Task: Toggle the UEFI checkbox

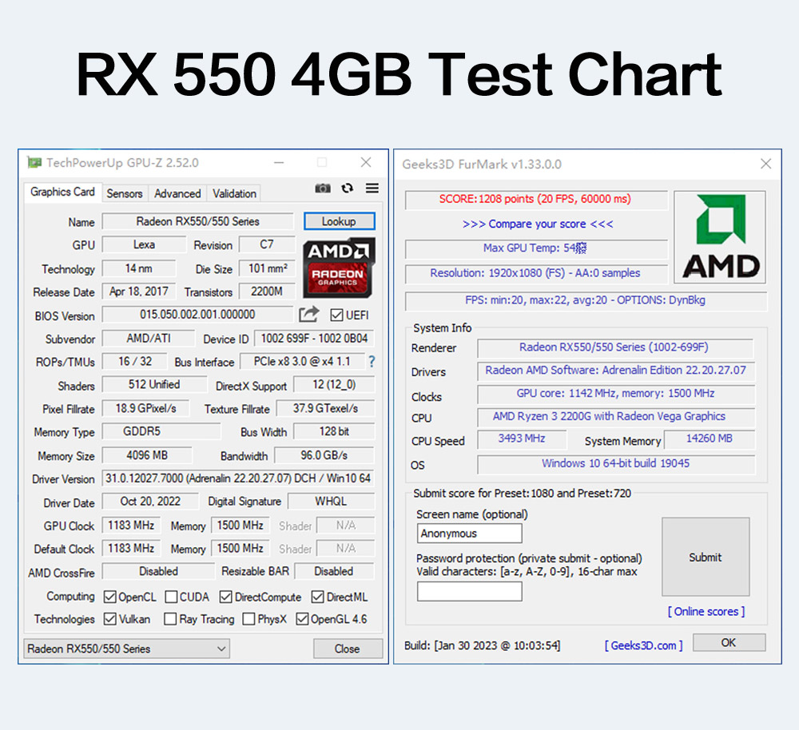Action: pos(336,315)
